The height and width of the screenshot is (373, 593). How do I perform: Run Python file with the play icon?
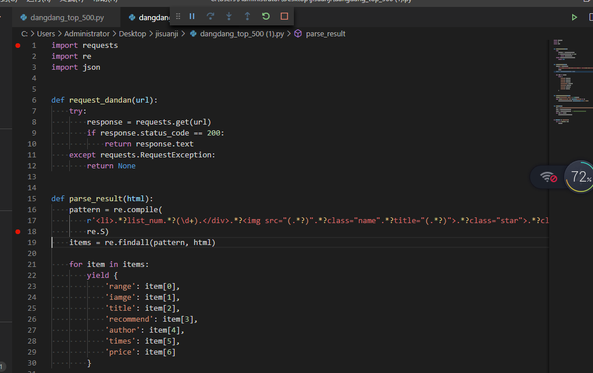(574, 17)
